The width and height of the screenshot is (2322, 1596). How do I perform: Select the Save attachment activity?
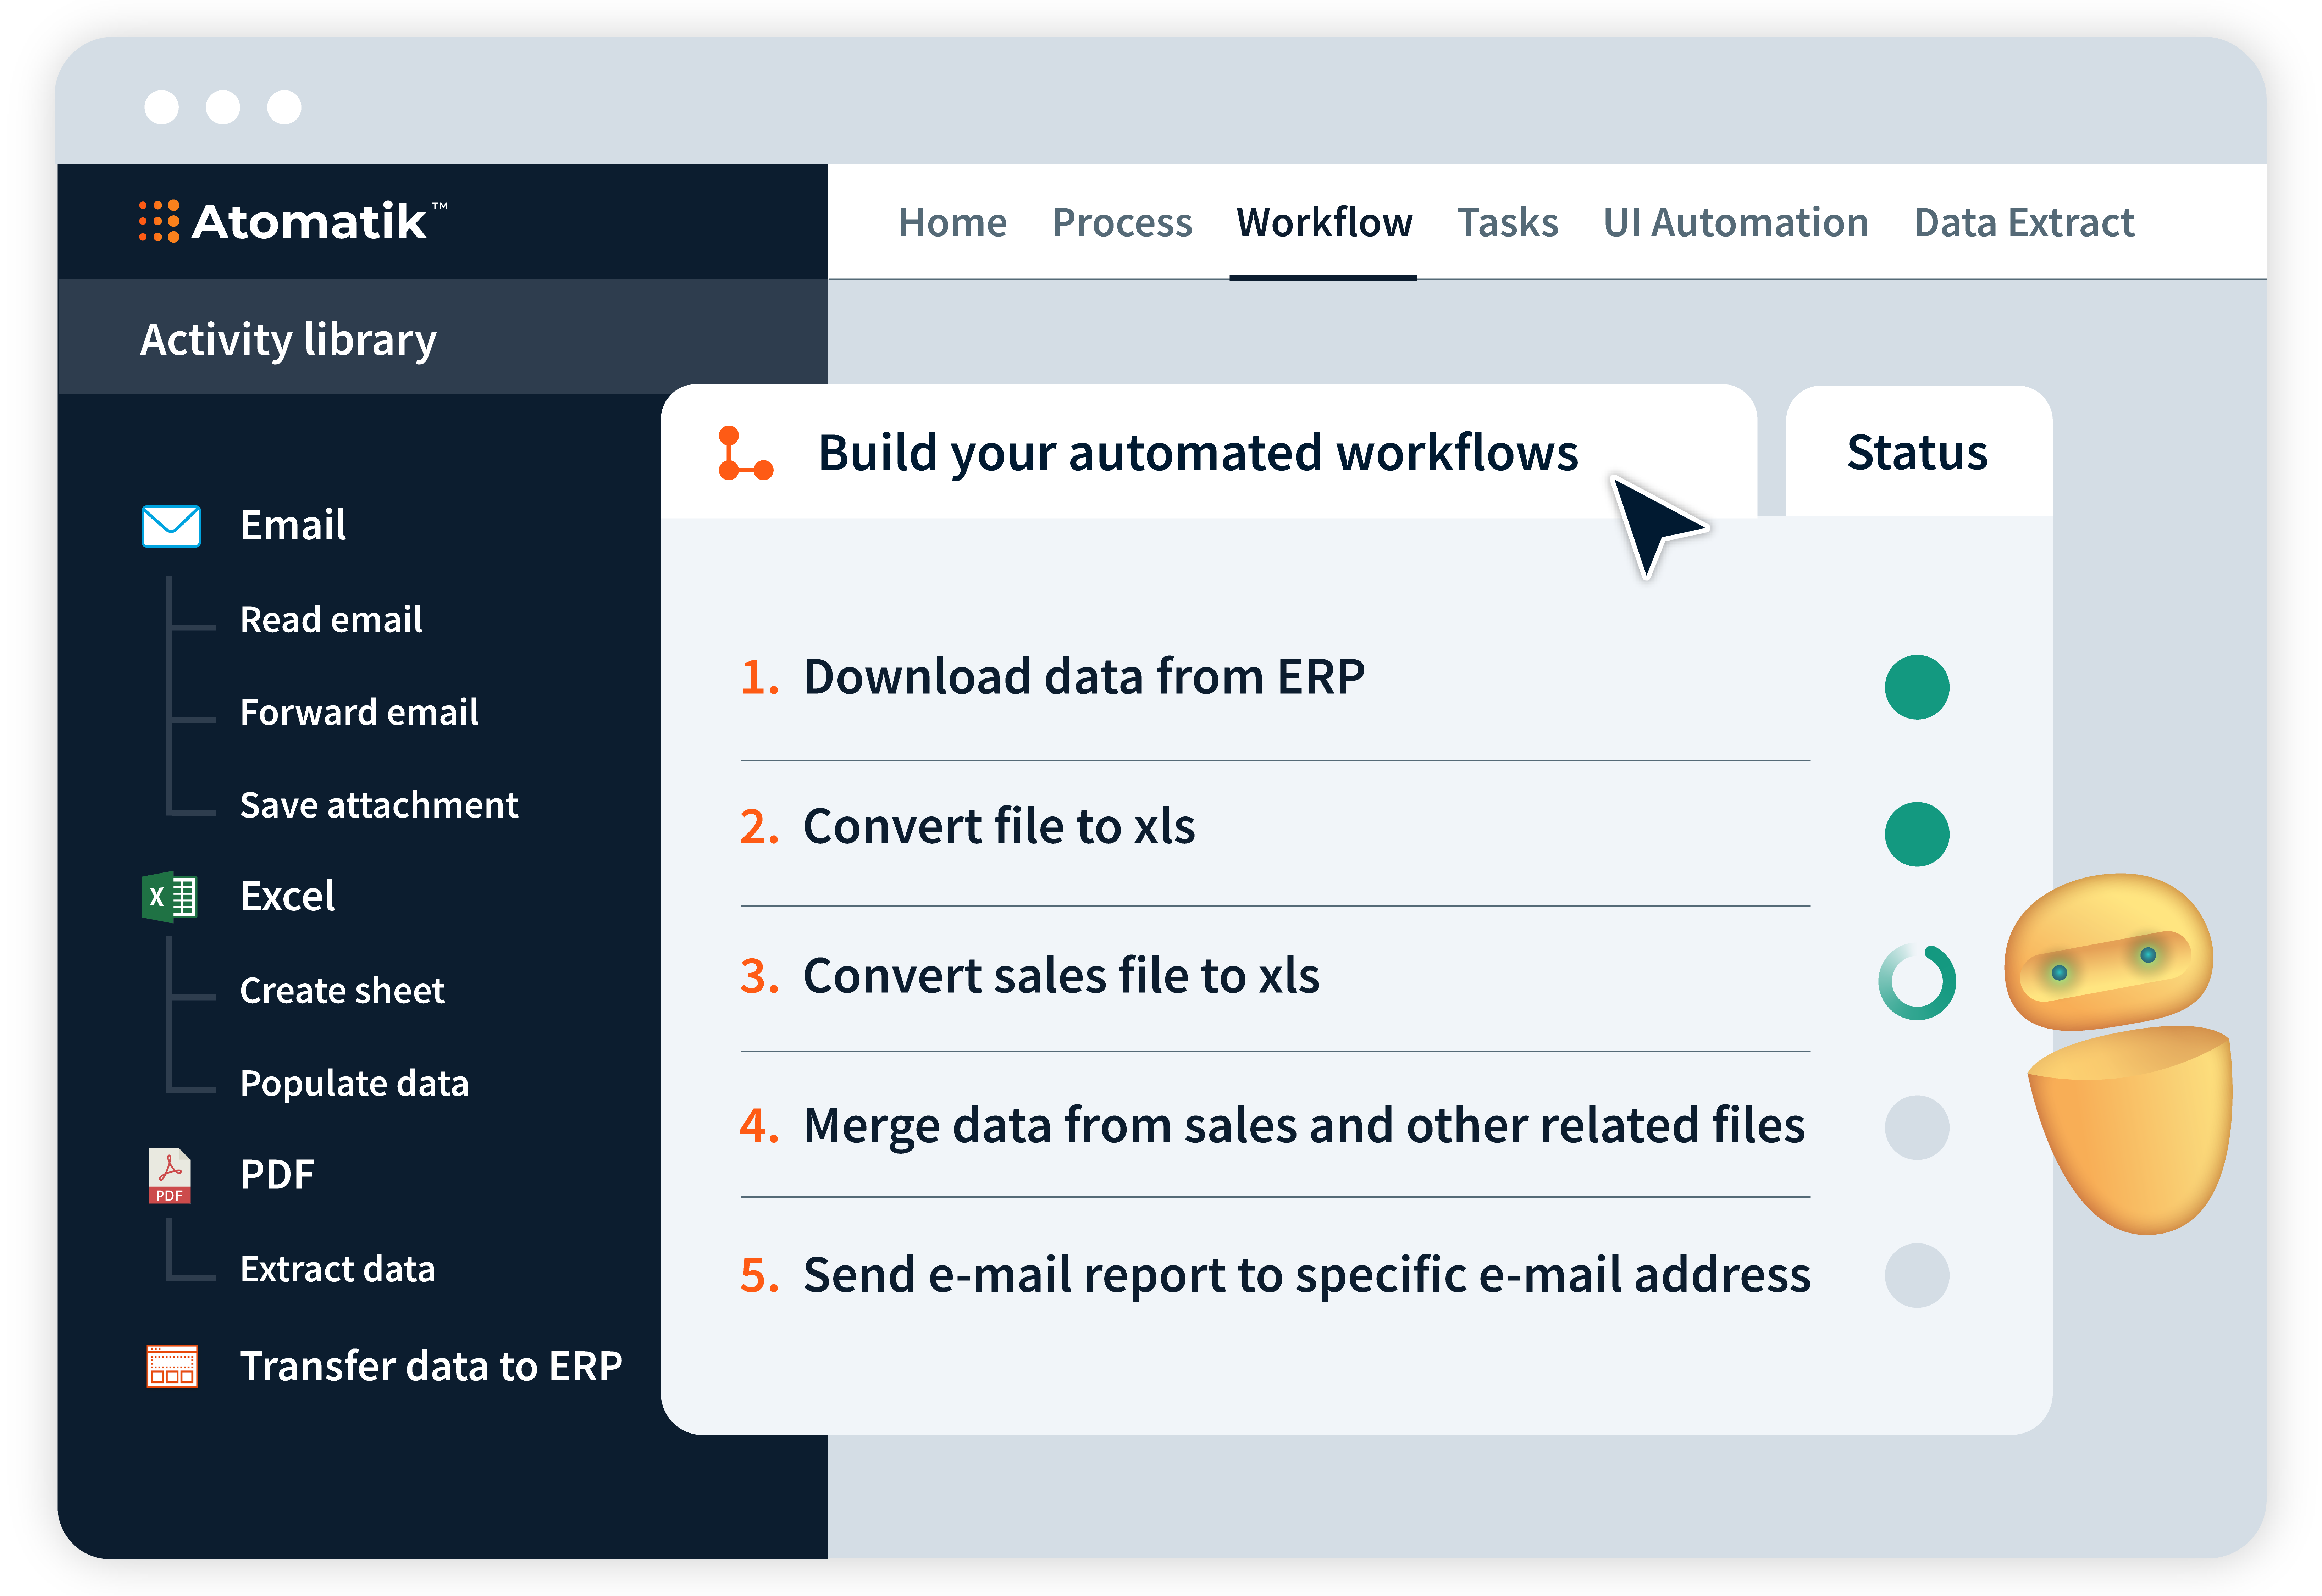point(379,804)
